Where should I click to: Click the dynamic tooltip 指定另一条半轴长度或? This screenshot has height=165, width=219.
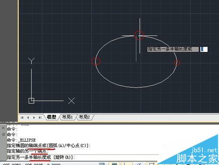(x=173, y=49)
